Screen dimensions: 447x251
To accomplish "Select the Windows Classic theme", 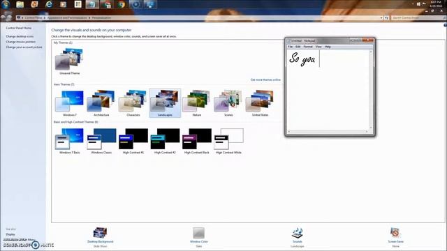I will click(x=101, y=141).
